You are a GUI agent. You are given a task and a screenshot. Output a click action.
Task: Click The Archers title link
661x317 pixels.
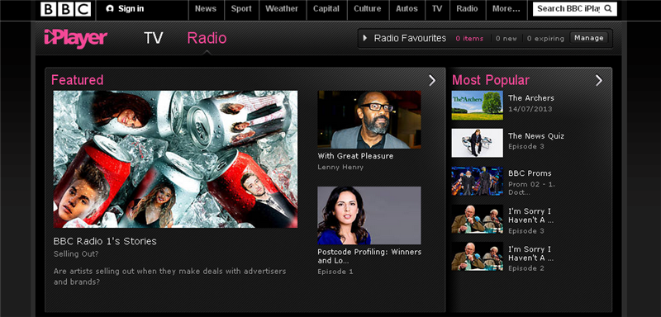point(531,98)
